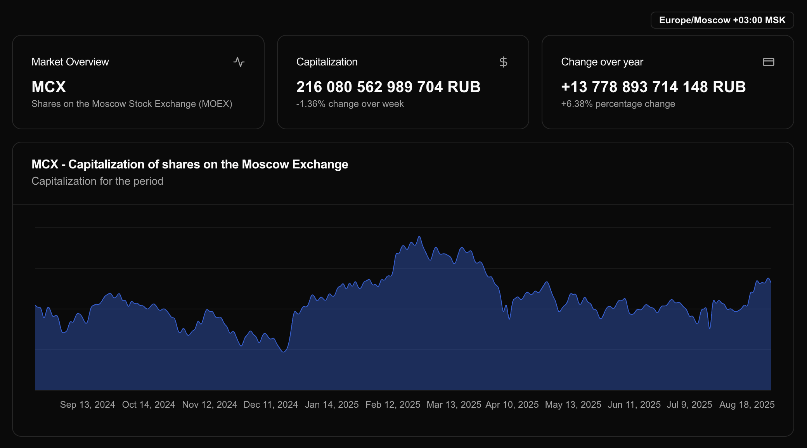Image resolution: width=807 pixels, height=448 pixels.
Task: Click the highest peak of the capitalization chart
Action: pyautogui.click(x=419, y=237)
